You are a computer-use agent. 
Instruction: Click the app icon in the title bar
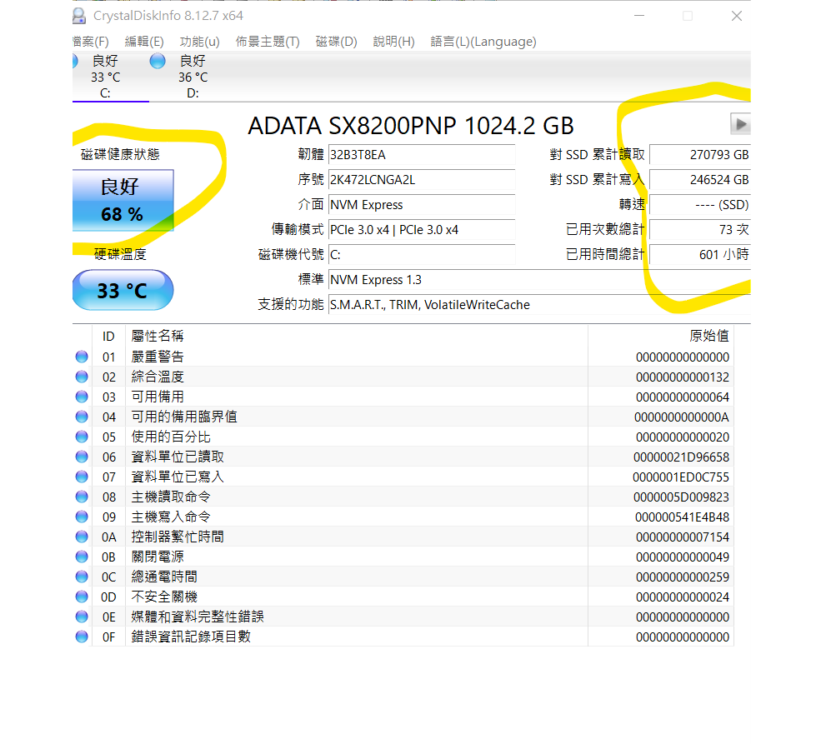(78, 15)
